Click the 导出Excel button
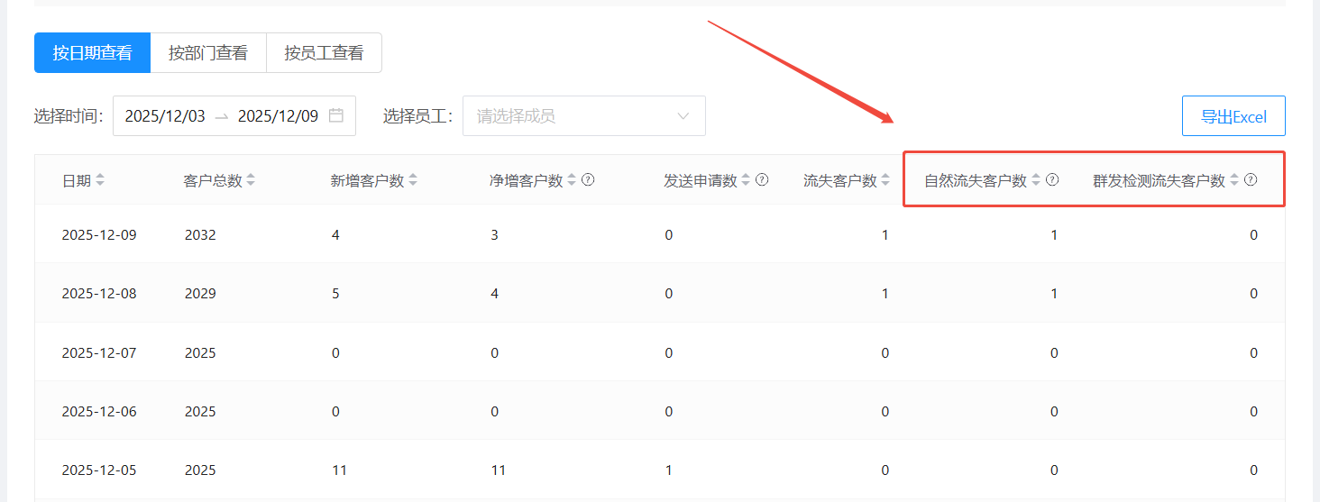The height and width of the screenshot is (502, 1320). 1233,116
